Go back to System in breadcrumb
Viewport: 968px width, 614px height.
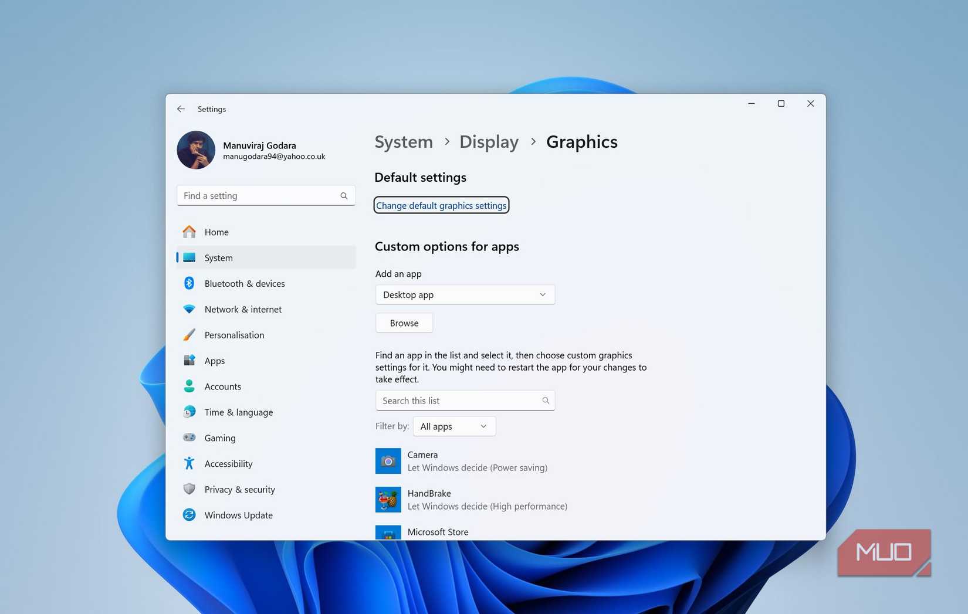click(x=404, y=142)
